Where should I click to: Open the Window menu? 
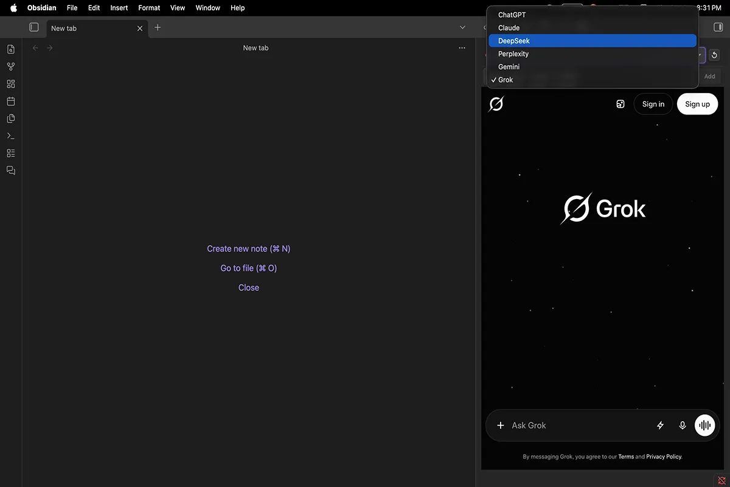pos(208,8)
